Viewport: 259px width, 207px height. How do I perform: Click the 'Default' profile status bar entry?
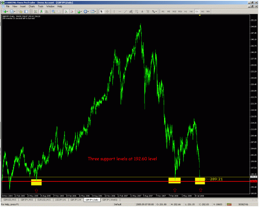pos(118,205)
